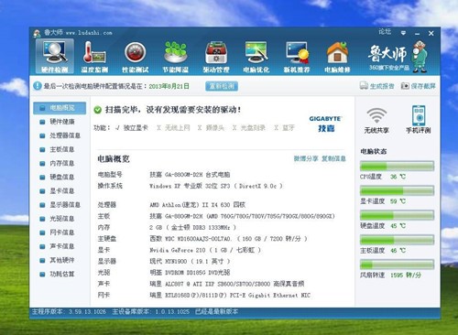Select 硬盘信息 in the sidebar
Screen dimensions: 458x335
(60, 177)
